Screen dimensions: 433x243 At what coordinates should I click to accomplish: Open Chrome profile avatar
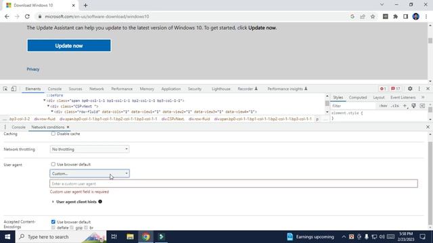[x=416, y=16]
